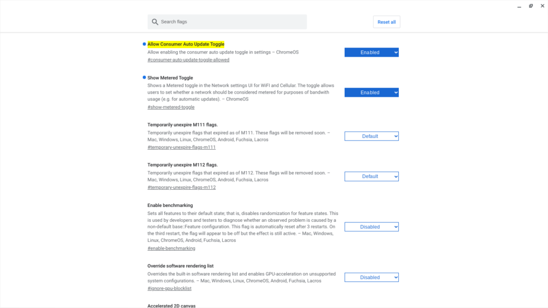Minimize the flags window
This screenshot has width=548, height=308.
tap(519, 6)
